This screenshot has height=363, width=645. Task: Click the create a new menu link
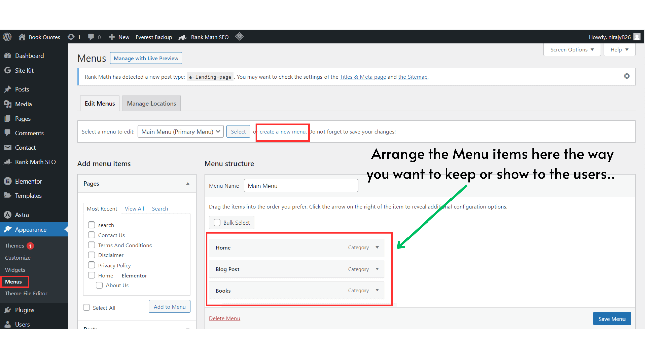tap(282, 132)
